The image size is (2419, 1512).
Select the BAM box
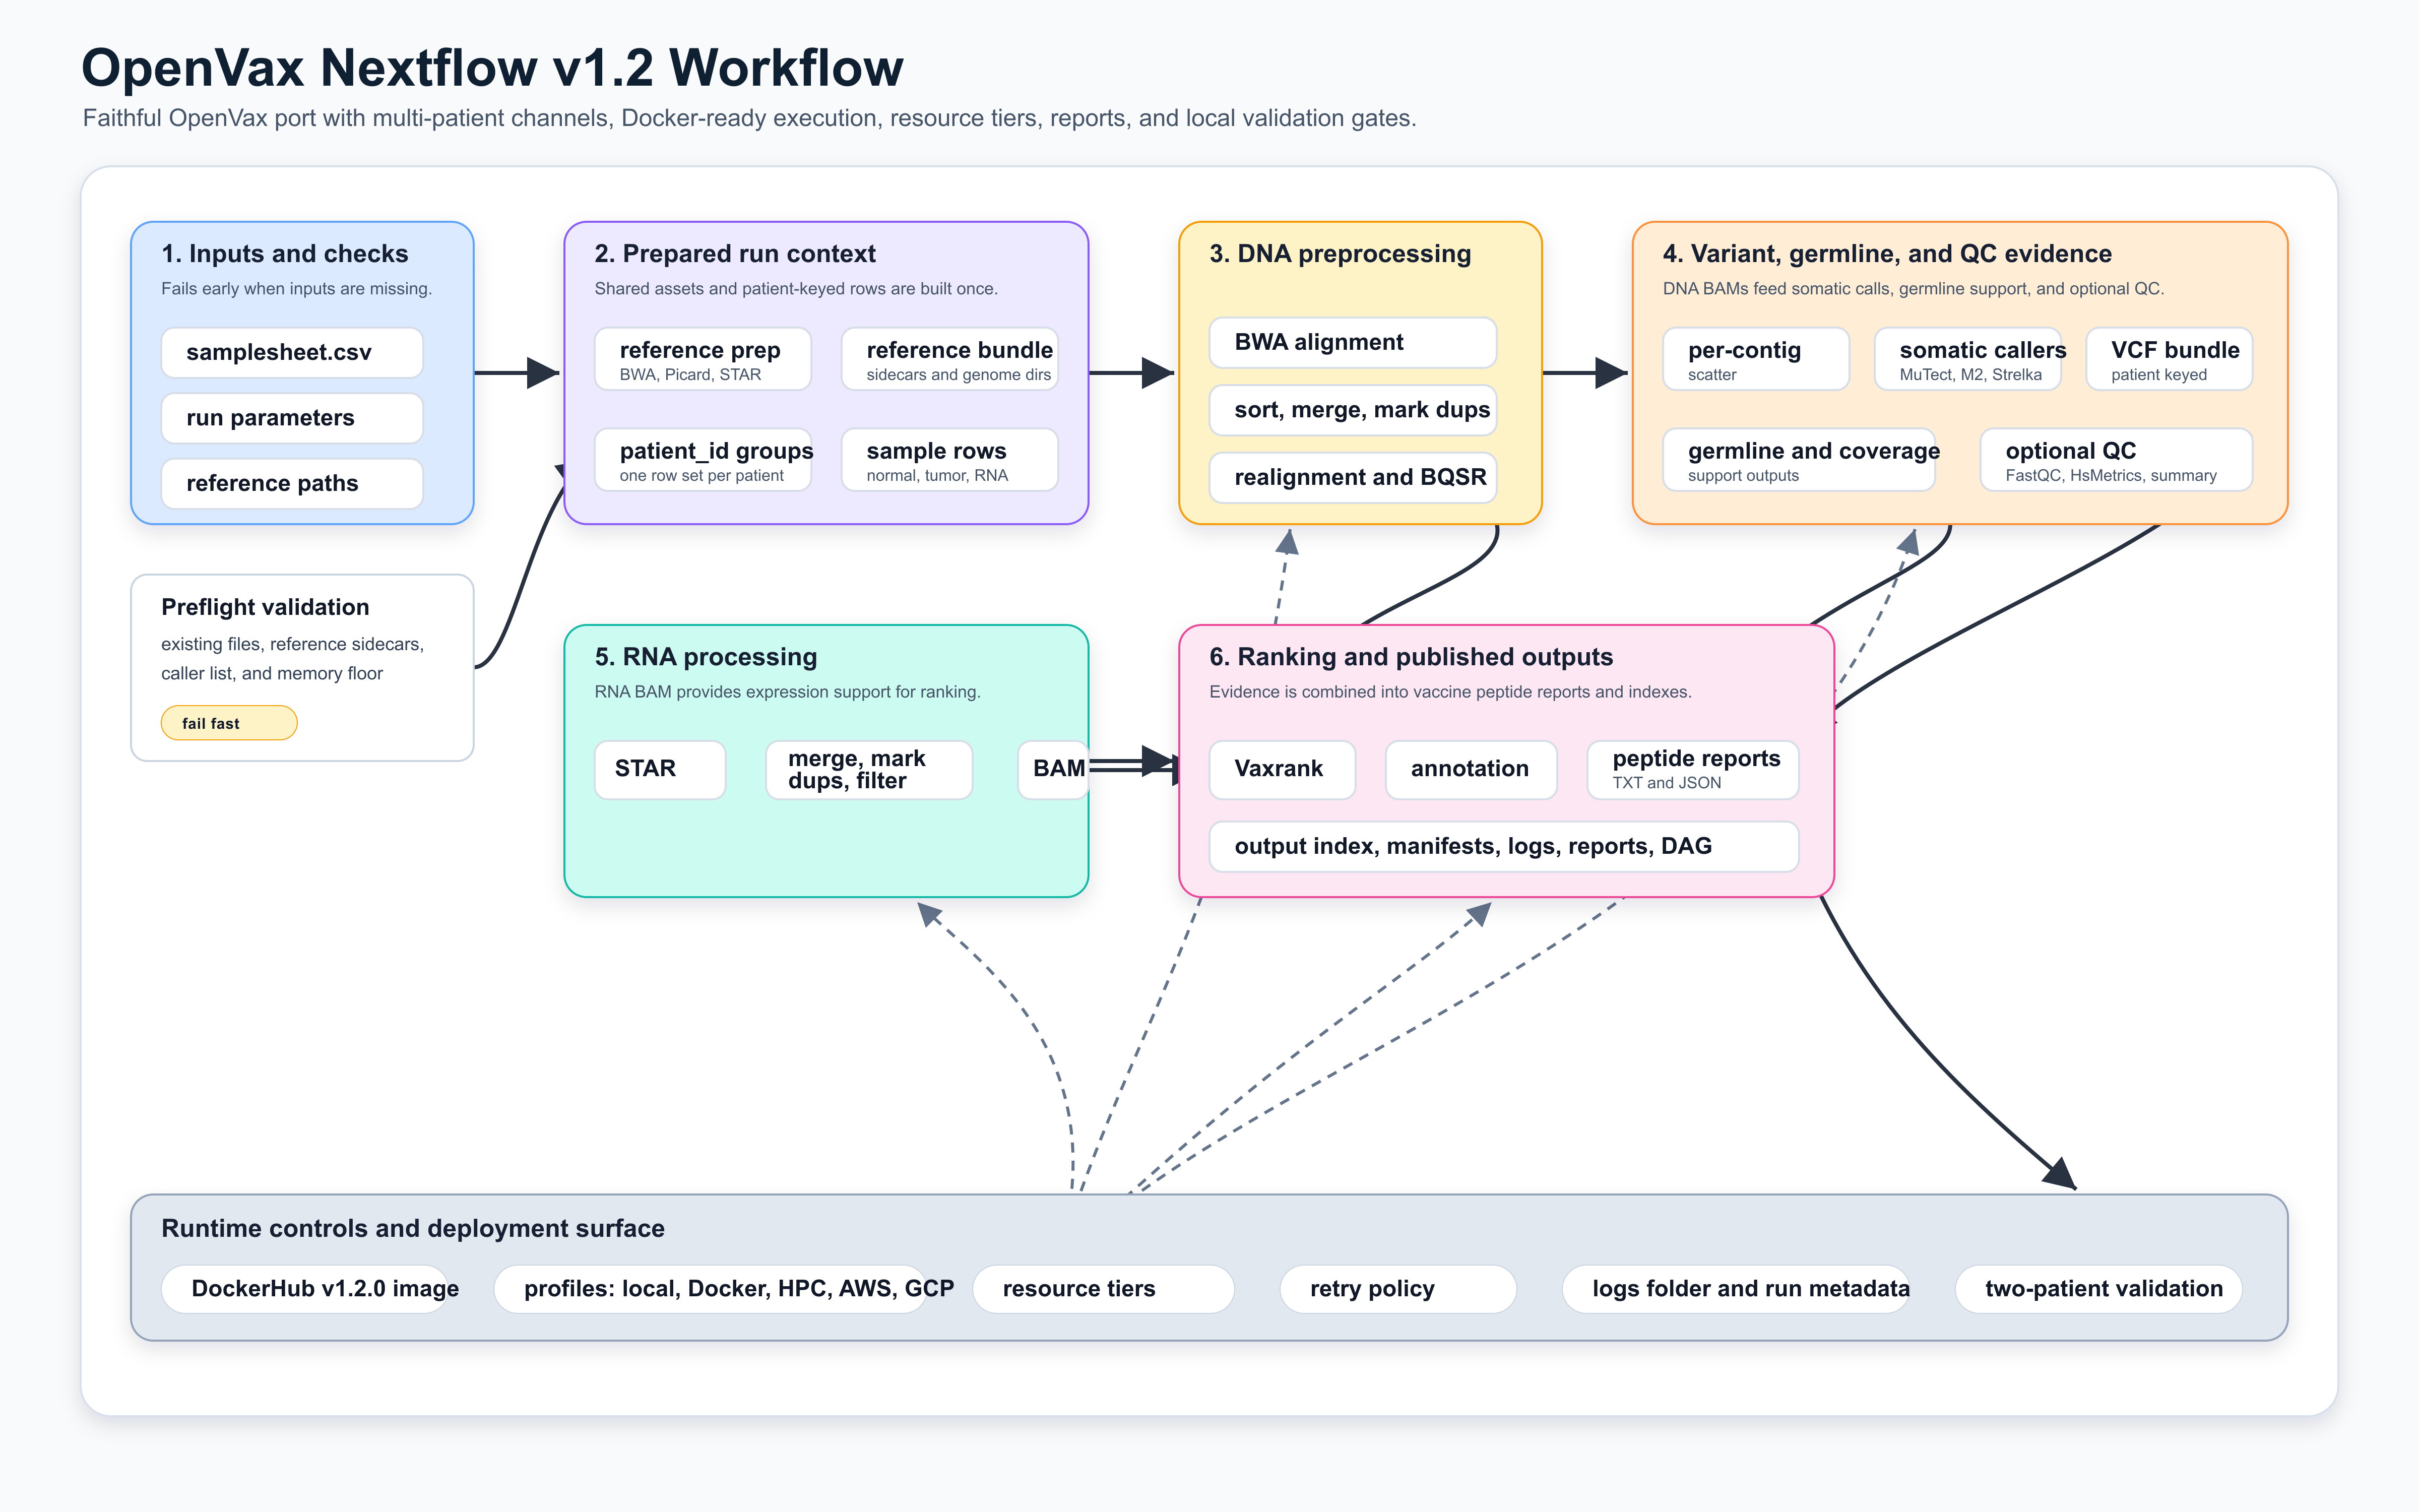1054,769
